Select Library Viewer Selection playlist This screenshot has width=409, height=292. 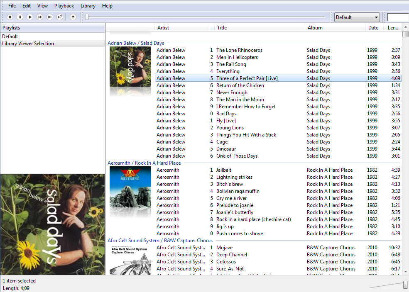(x=28, y=44)
